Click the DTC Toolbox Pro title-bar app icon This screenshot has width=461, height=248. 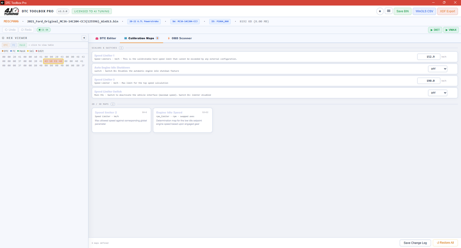2,3
